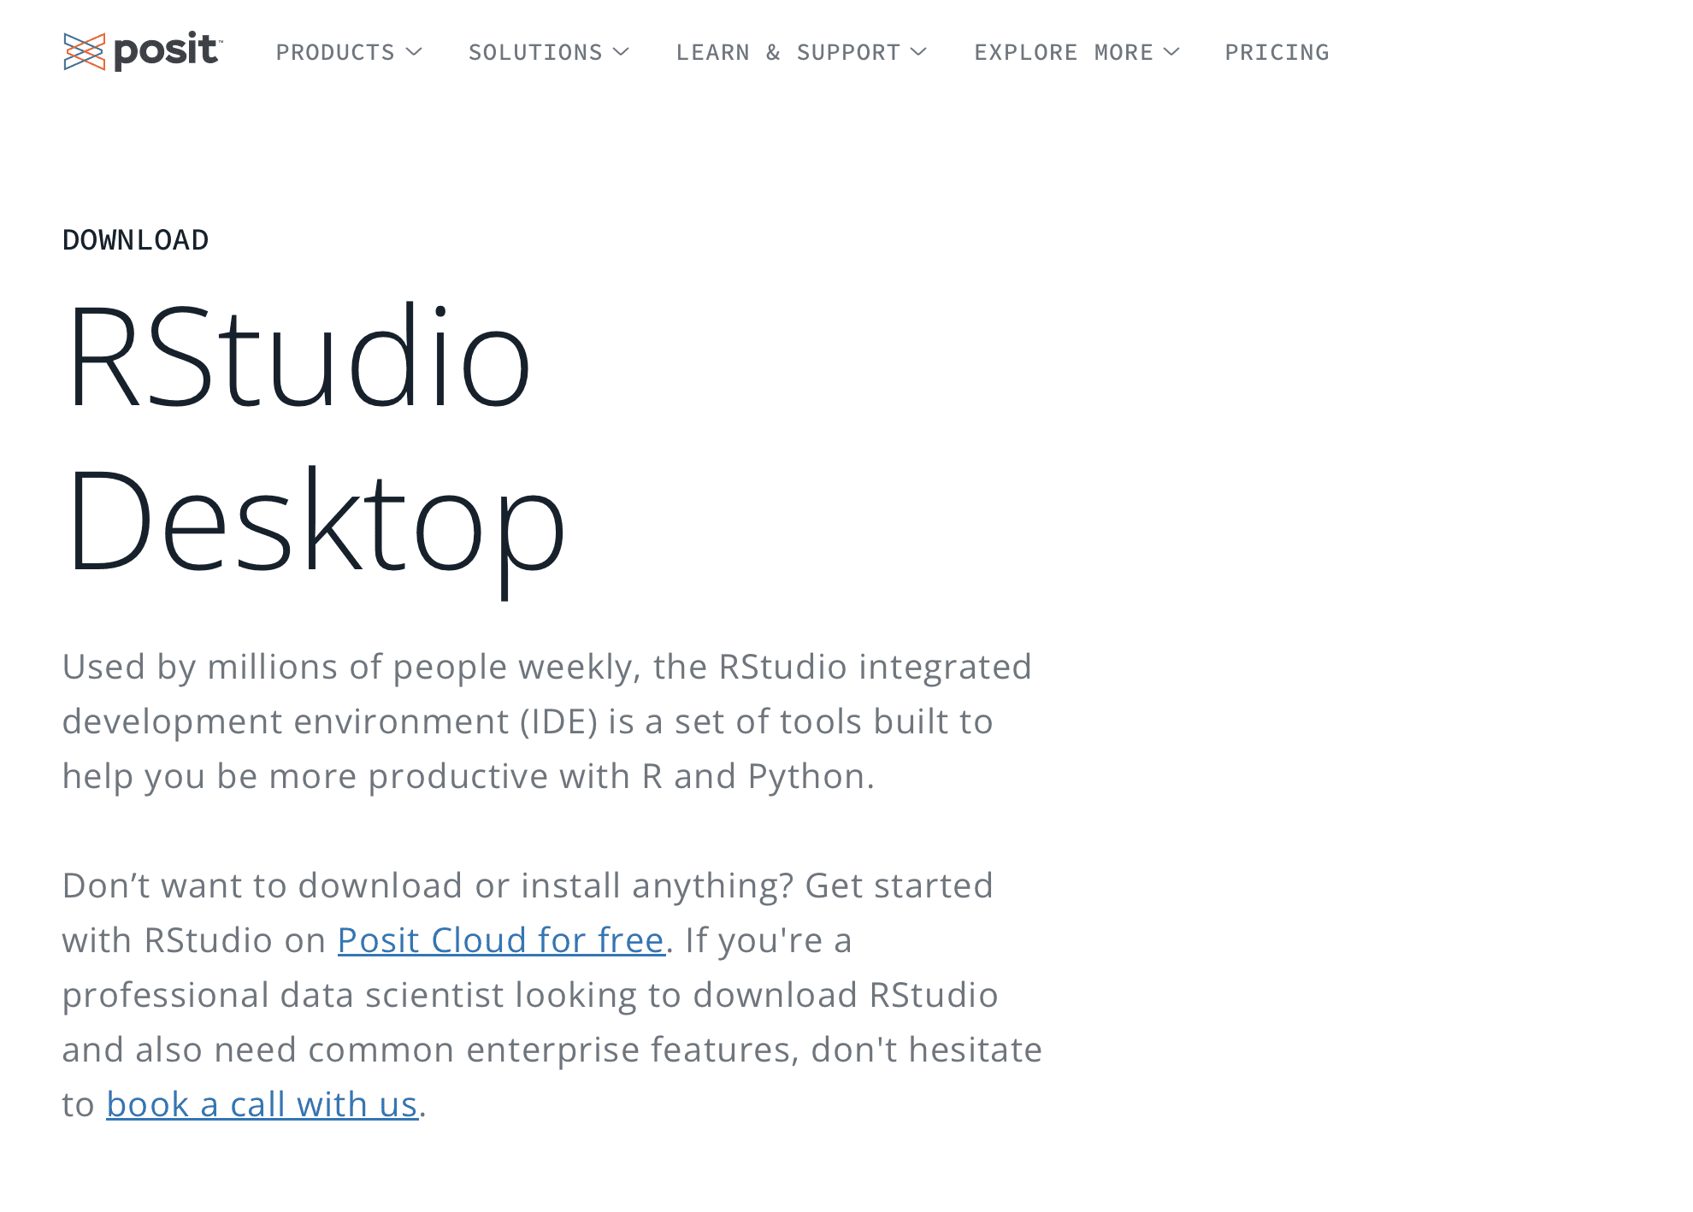Click the posit wordmark text
Viewport: 1693px width, 1212px height.
click(166, 50)
